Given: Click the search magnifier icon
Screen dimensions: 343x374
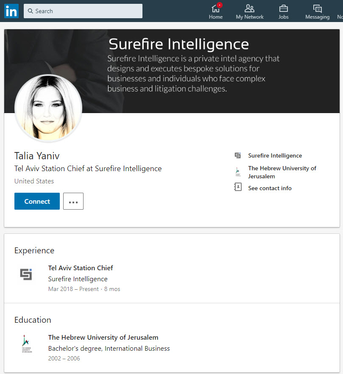Looking at the screenshot, I should click(x=30, y=11).
